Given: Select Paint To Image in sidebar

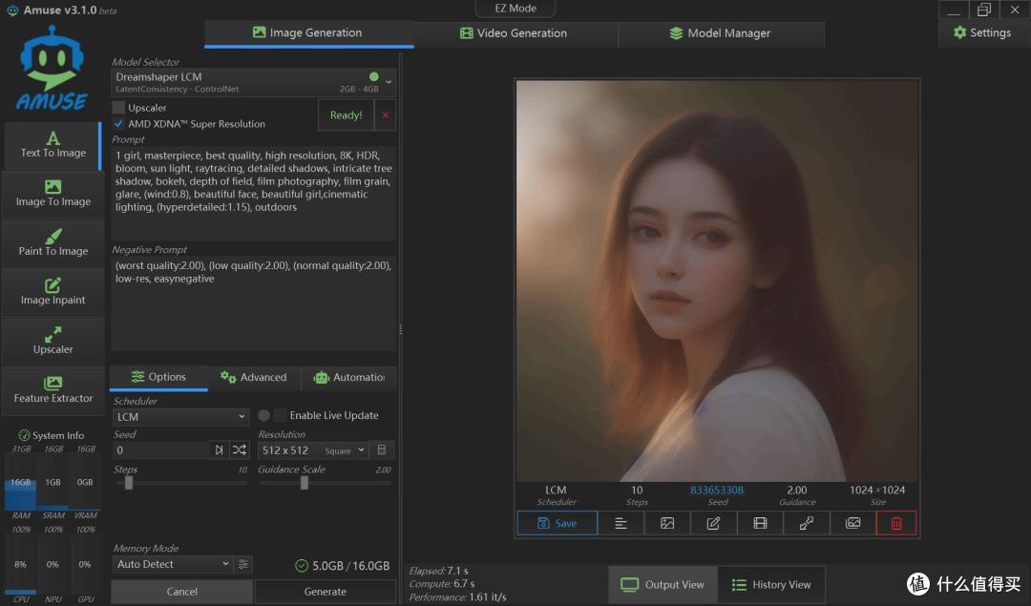Looking at the screenshot, I should coord(53,243).
